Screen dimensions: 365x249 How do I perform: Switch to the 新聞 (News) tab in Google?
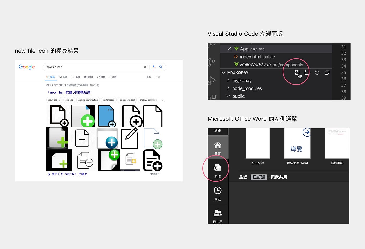pyautogui.click(x=89, y=77)
